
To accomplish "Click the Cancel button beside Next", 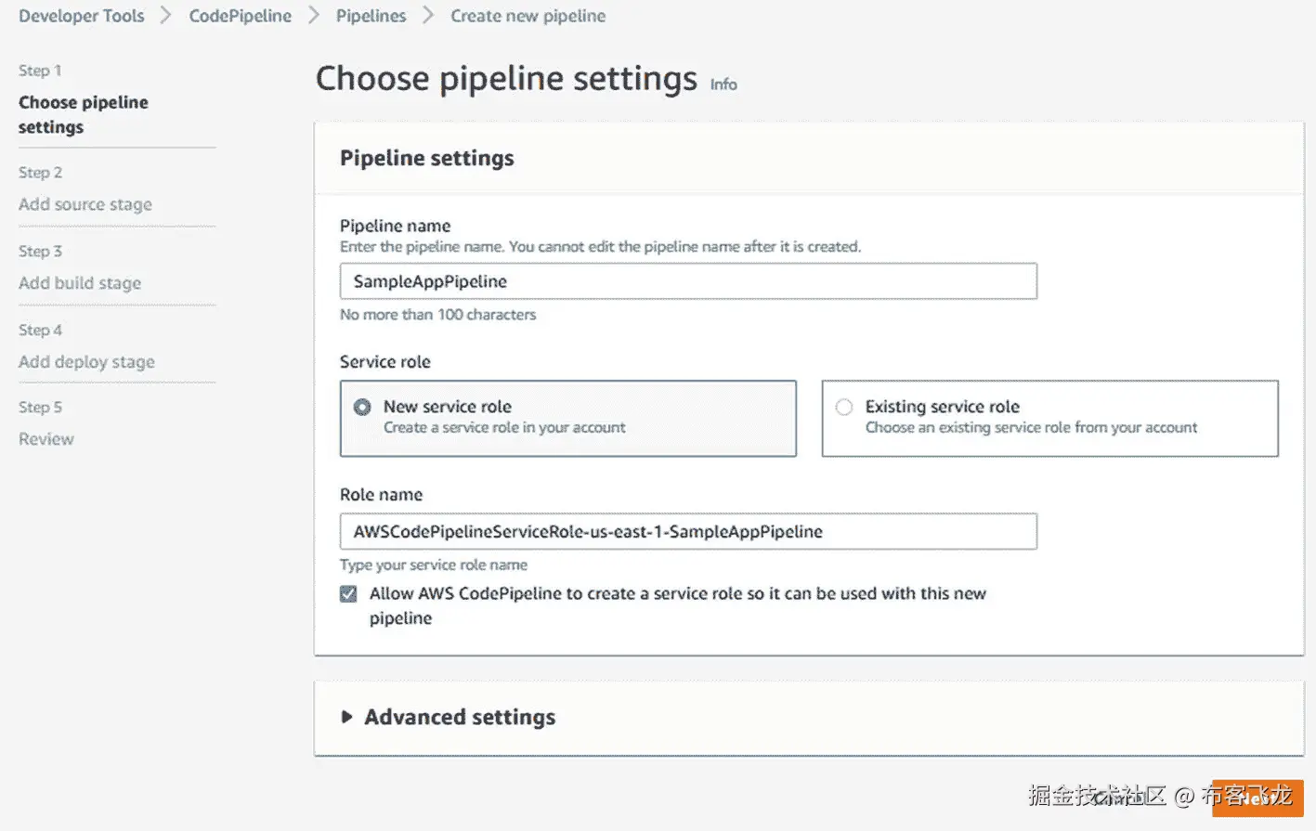I will click(1119, 798).
